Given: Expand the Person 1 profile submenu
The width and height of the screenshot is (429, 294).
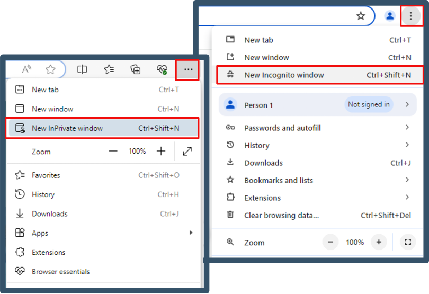Looking at the screenshot, I should pos(407,105).
